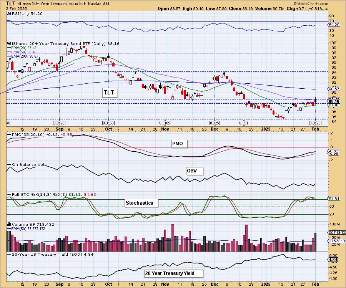Click the large TLT ticker symbol in the header

tap(11, 3)
